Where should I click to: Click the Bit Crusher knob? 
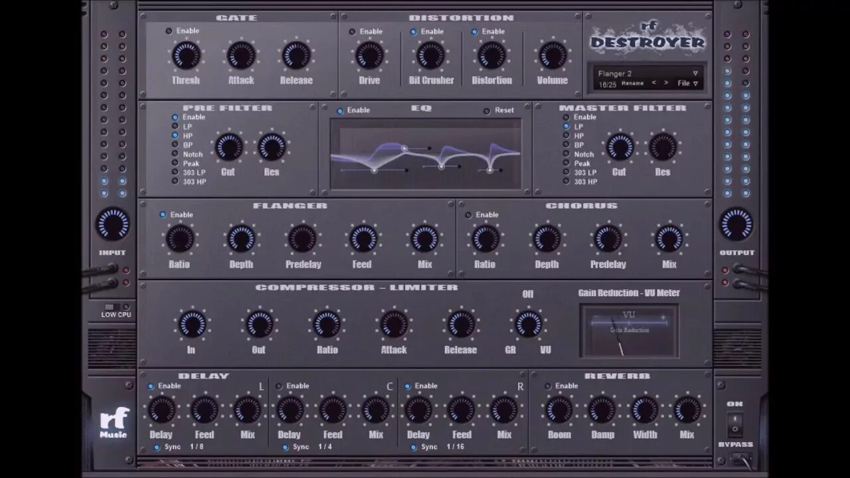click(x=431, y=55)
